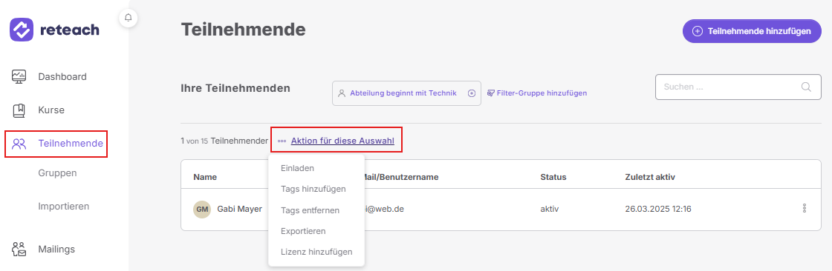Click the GM avatar of Gabi Mayer
This screenshot has height=271, width=832.
click(x=202, y=209)
